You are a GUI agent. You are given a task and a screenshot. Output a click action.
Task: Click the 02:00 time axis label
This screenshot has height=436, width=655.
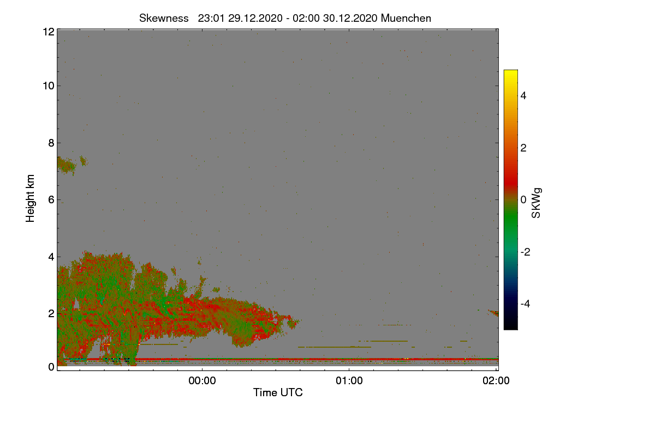pos(496,381)
